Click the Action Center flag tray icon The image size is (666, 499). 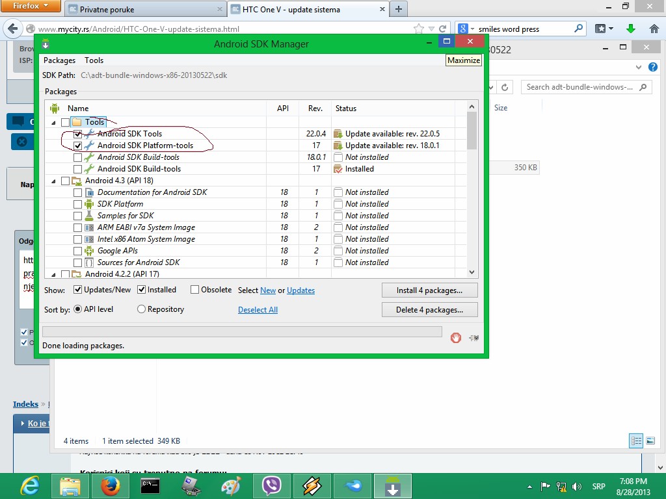(546, 486)
